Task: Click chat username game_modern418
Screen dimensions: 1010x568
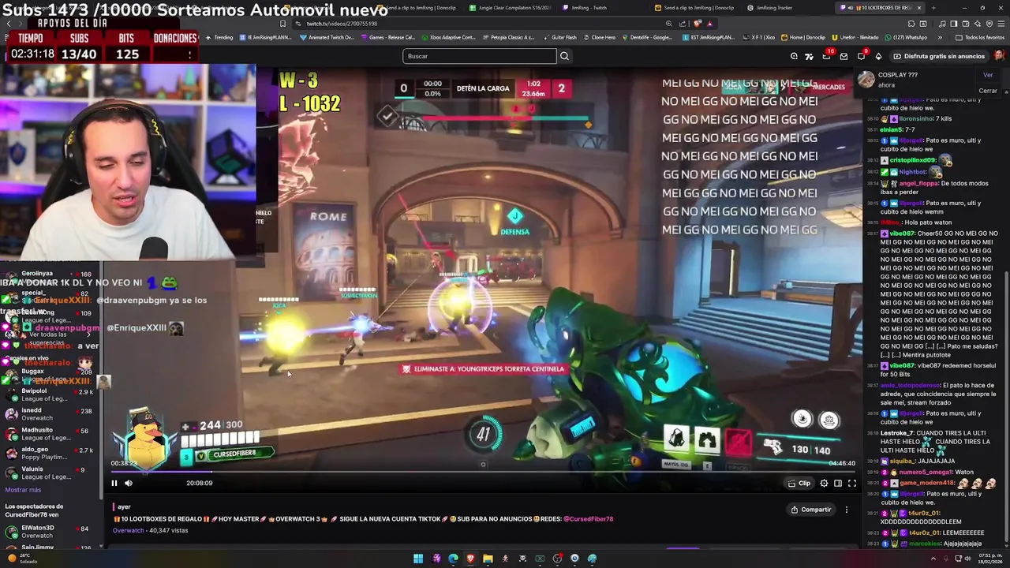Action: (x=927, y=483)
